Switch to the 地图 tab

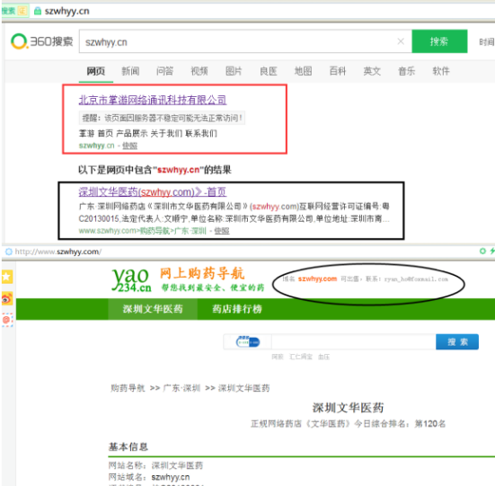tap(303, 71)
